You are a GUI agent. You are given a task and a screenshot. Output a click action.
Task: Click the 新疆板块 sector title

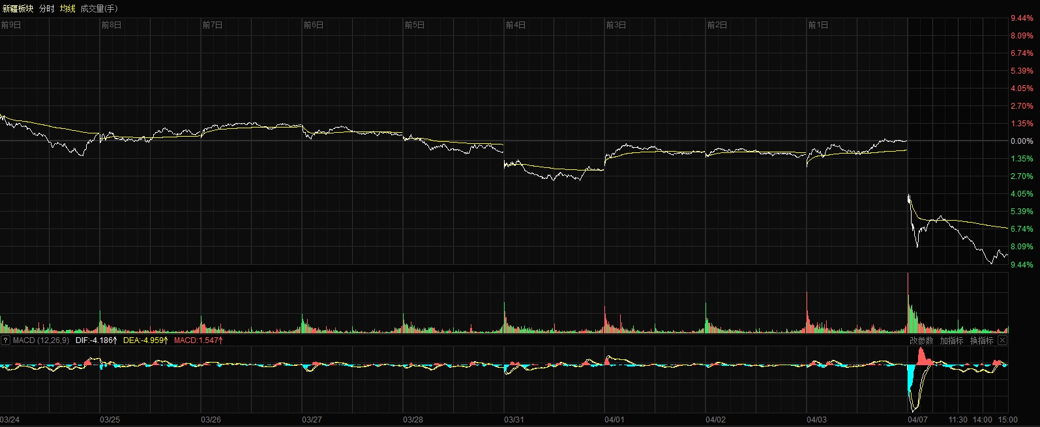point(18,8)
